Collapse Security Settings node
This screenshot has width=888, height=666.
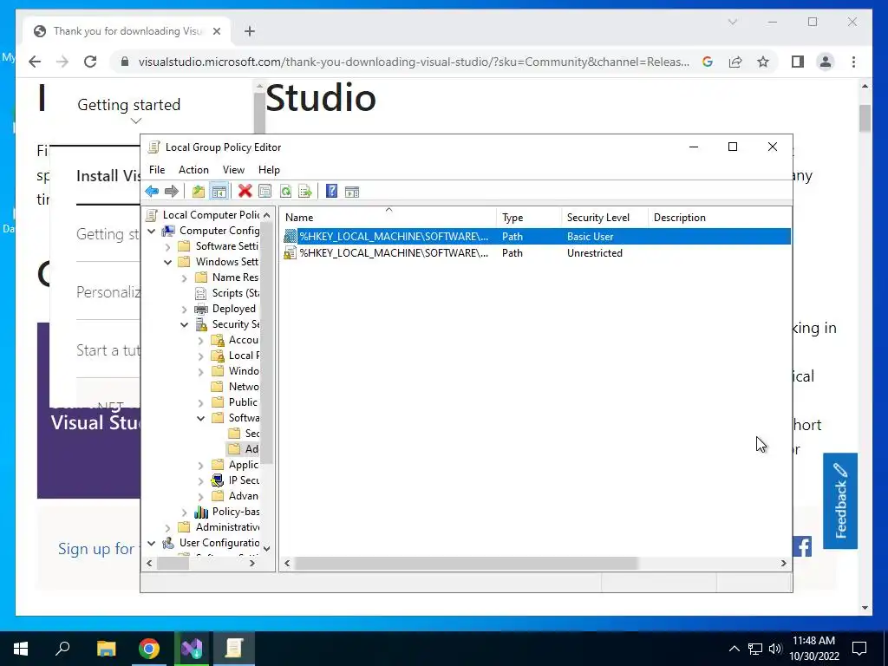tap(185, 325)
